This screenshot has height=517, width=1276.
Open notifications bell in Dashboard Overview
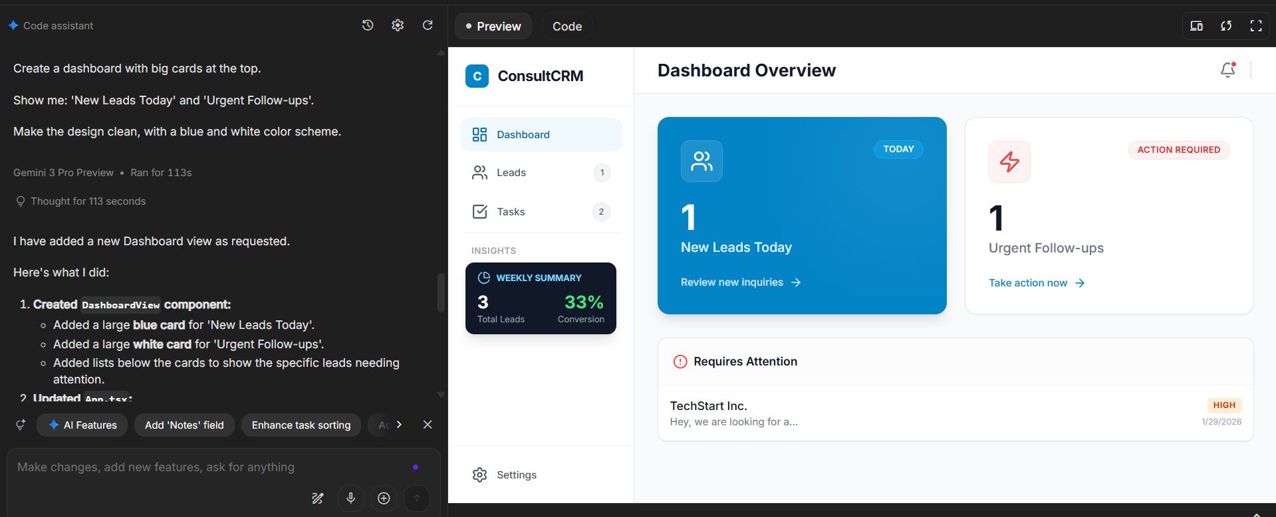click(1228, 70)
